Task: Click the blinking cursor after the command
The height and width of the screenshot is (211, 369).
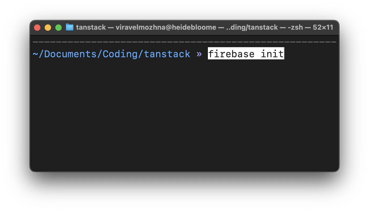Action: click(284, 54)
